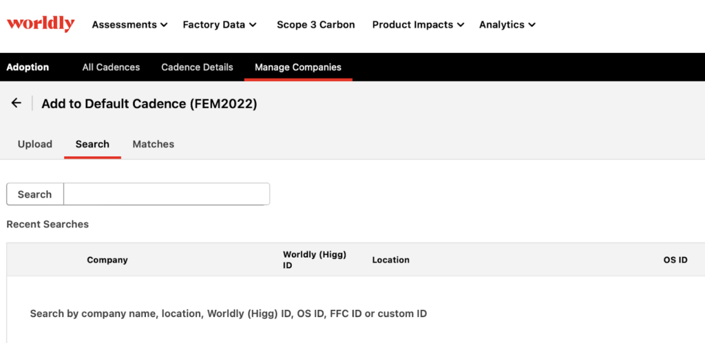The height and width of the screenshot is (343, 705).
Task: Click the Recent Searches label
Action: (x=48, y=224)
